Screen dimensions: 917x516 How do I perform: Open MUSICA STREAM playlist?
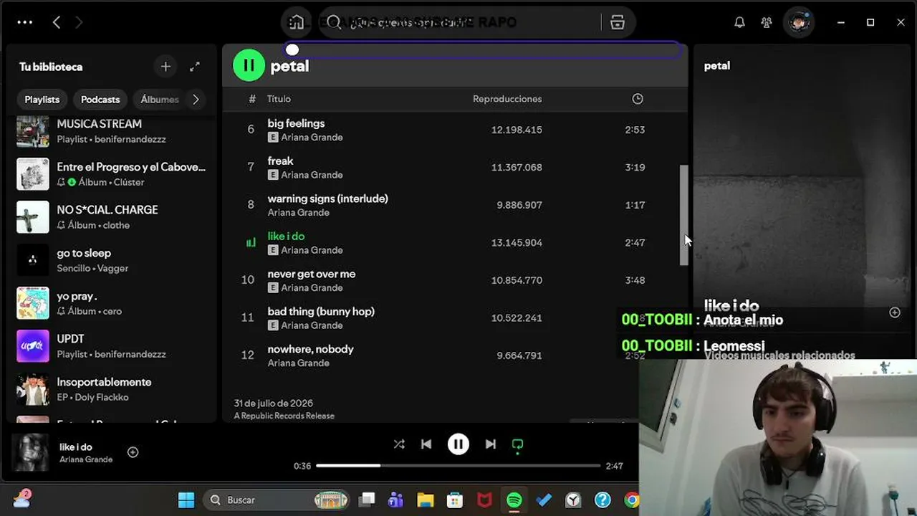(112, 131)
